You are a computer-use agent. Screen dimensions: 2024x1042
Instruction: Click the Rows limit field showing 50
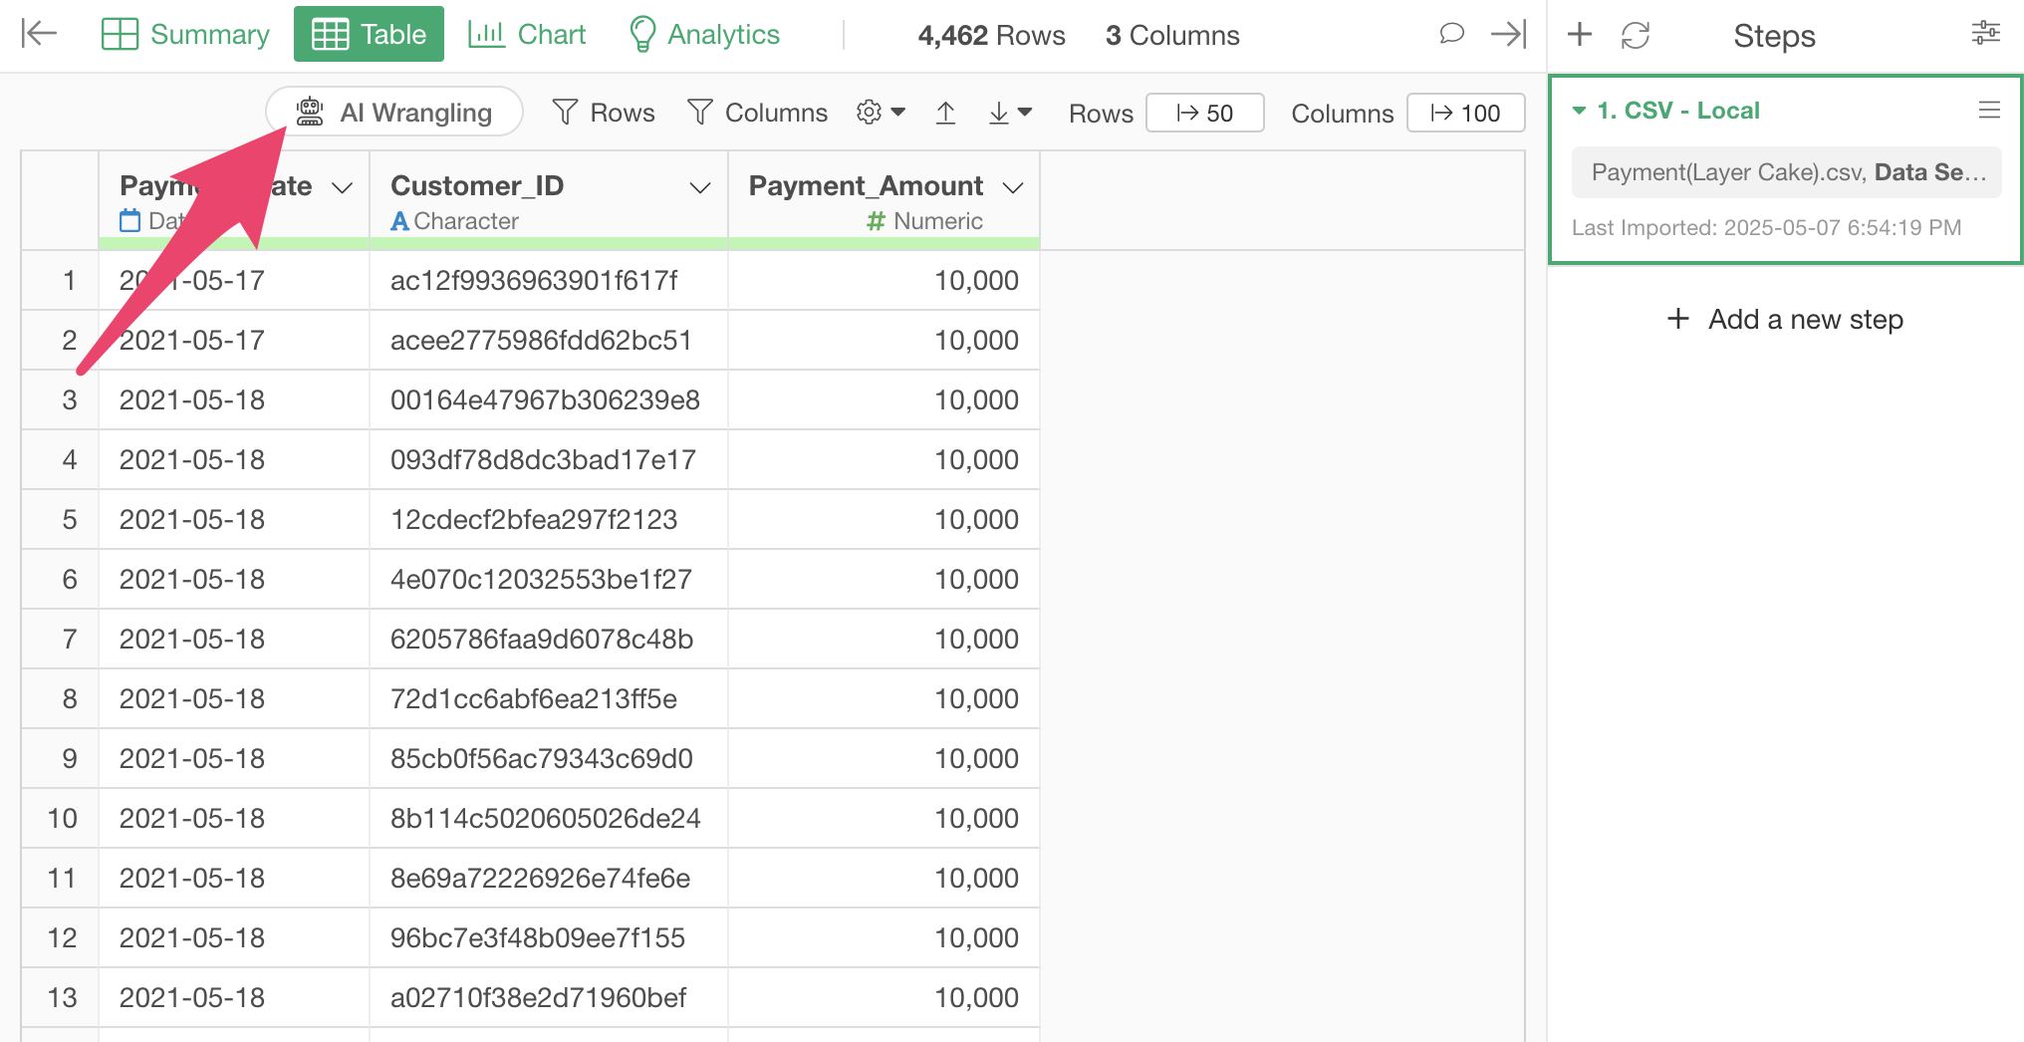pos(1204,113)
